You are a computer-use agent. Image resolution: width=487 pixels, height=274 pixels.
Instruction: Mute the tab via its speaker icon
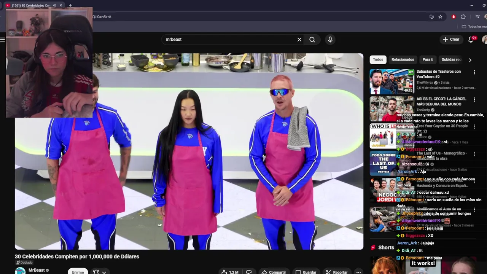coord(54,5)
